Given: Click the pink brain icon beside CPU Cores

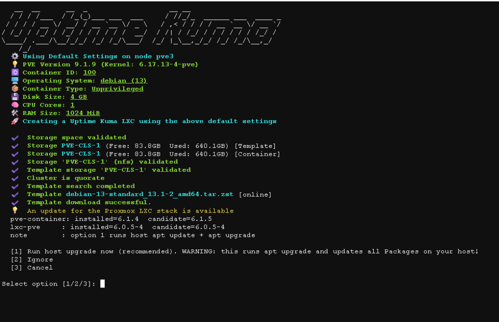Looking at the screenshot, I should 15,105.
